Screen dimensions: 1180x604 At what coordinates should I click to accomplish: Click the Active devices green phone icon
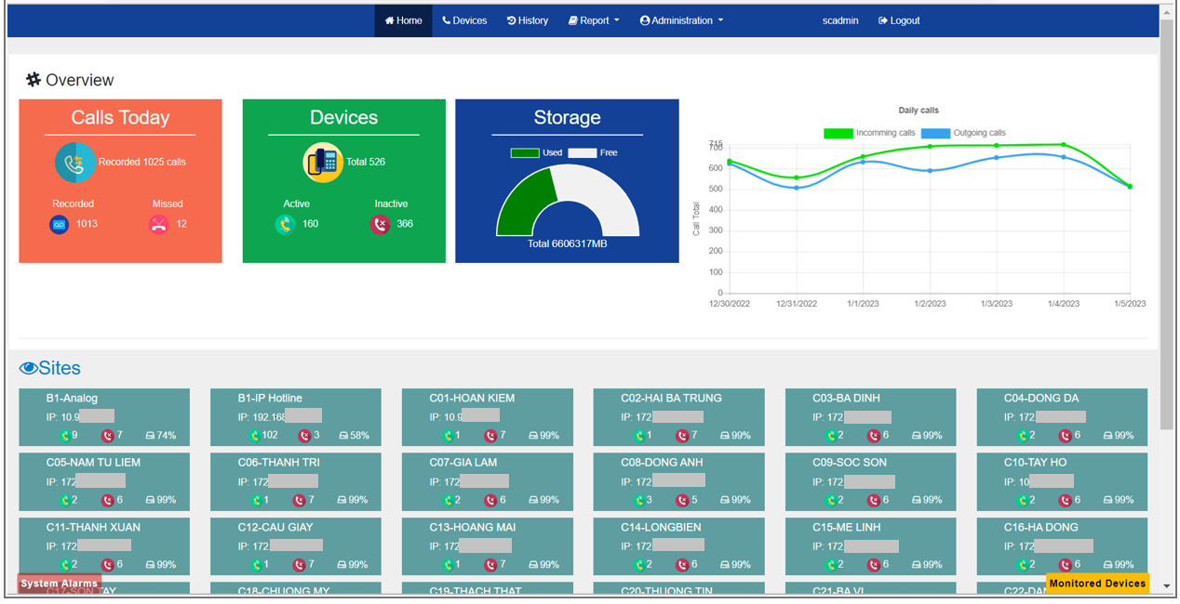[x=285, y=225]
